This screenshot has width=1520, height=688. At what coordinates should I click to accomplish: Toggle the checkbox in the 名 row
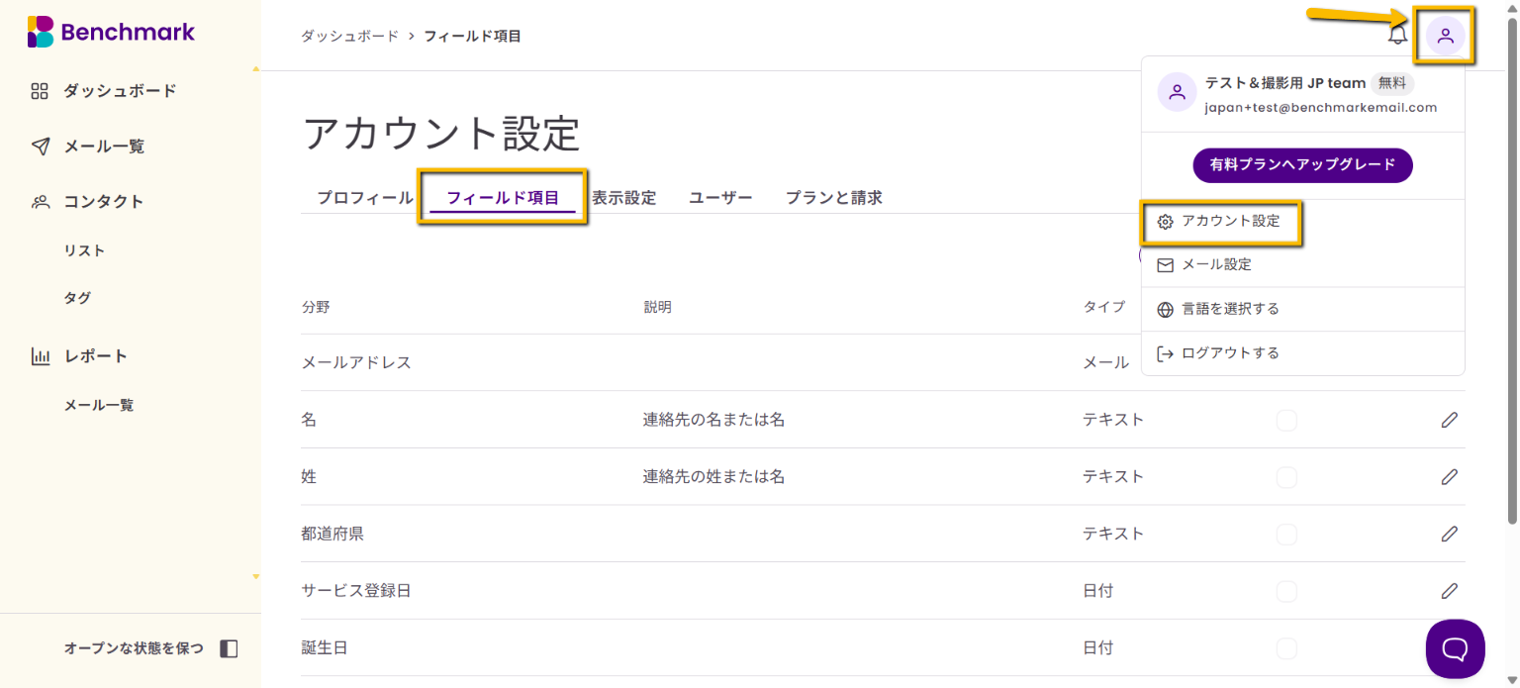(1286, 420)
